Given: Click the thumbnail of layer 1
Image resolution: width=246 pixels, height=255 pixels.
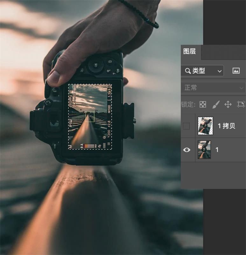Looking at the screenshot, I should coord(204,150).
